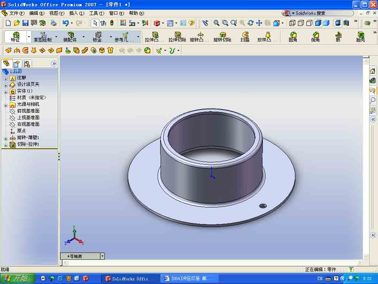The height and width of the screenshot is (284, 378).
Task: Click Extruded Boss (拉伸凸) tool
Action: 154,37
